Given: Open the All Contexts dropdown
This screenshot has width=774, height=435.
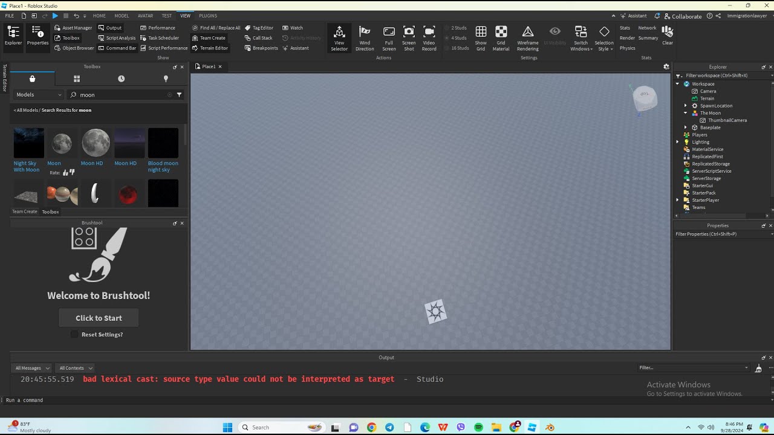Looking at the screenshot, I should pyautogui.click(x=76, y=368).
